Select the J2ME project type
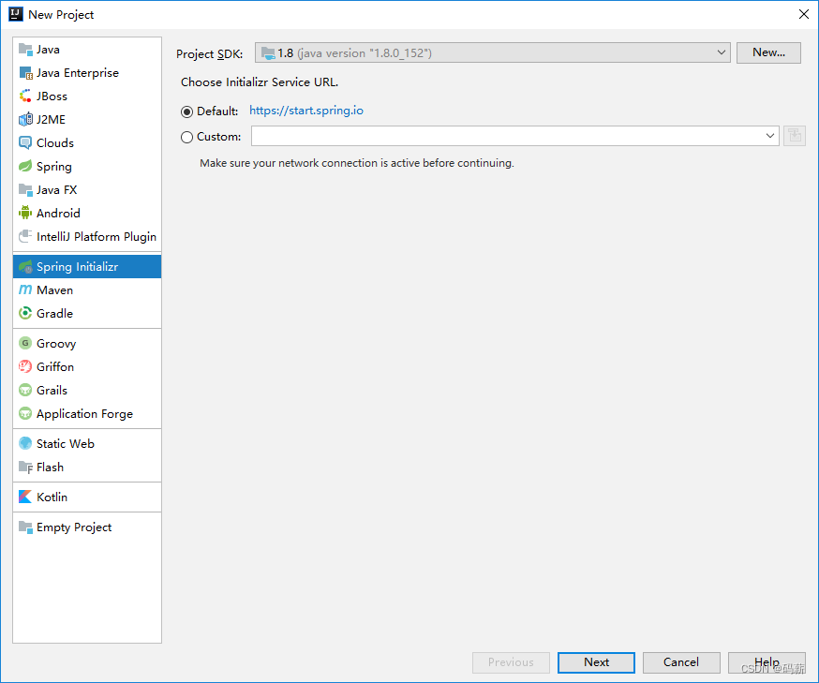The width and height of the screenshot is (819, 683). click(x=51, y=119)
